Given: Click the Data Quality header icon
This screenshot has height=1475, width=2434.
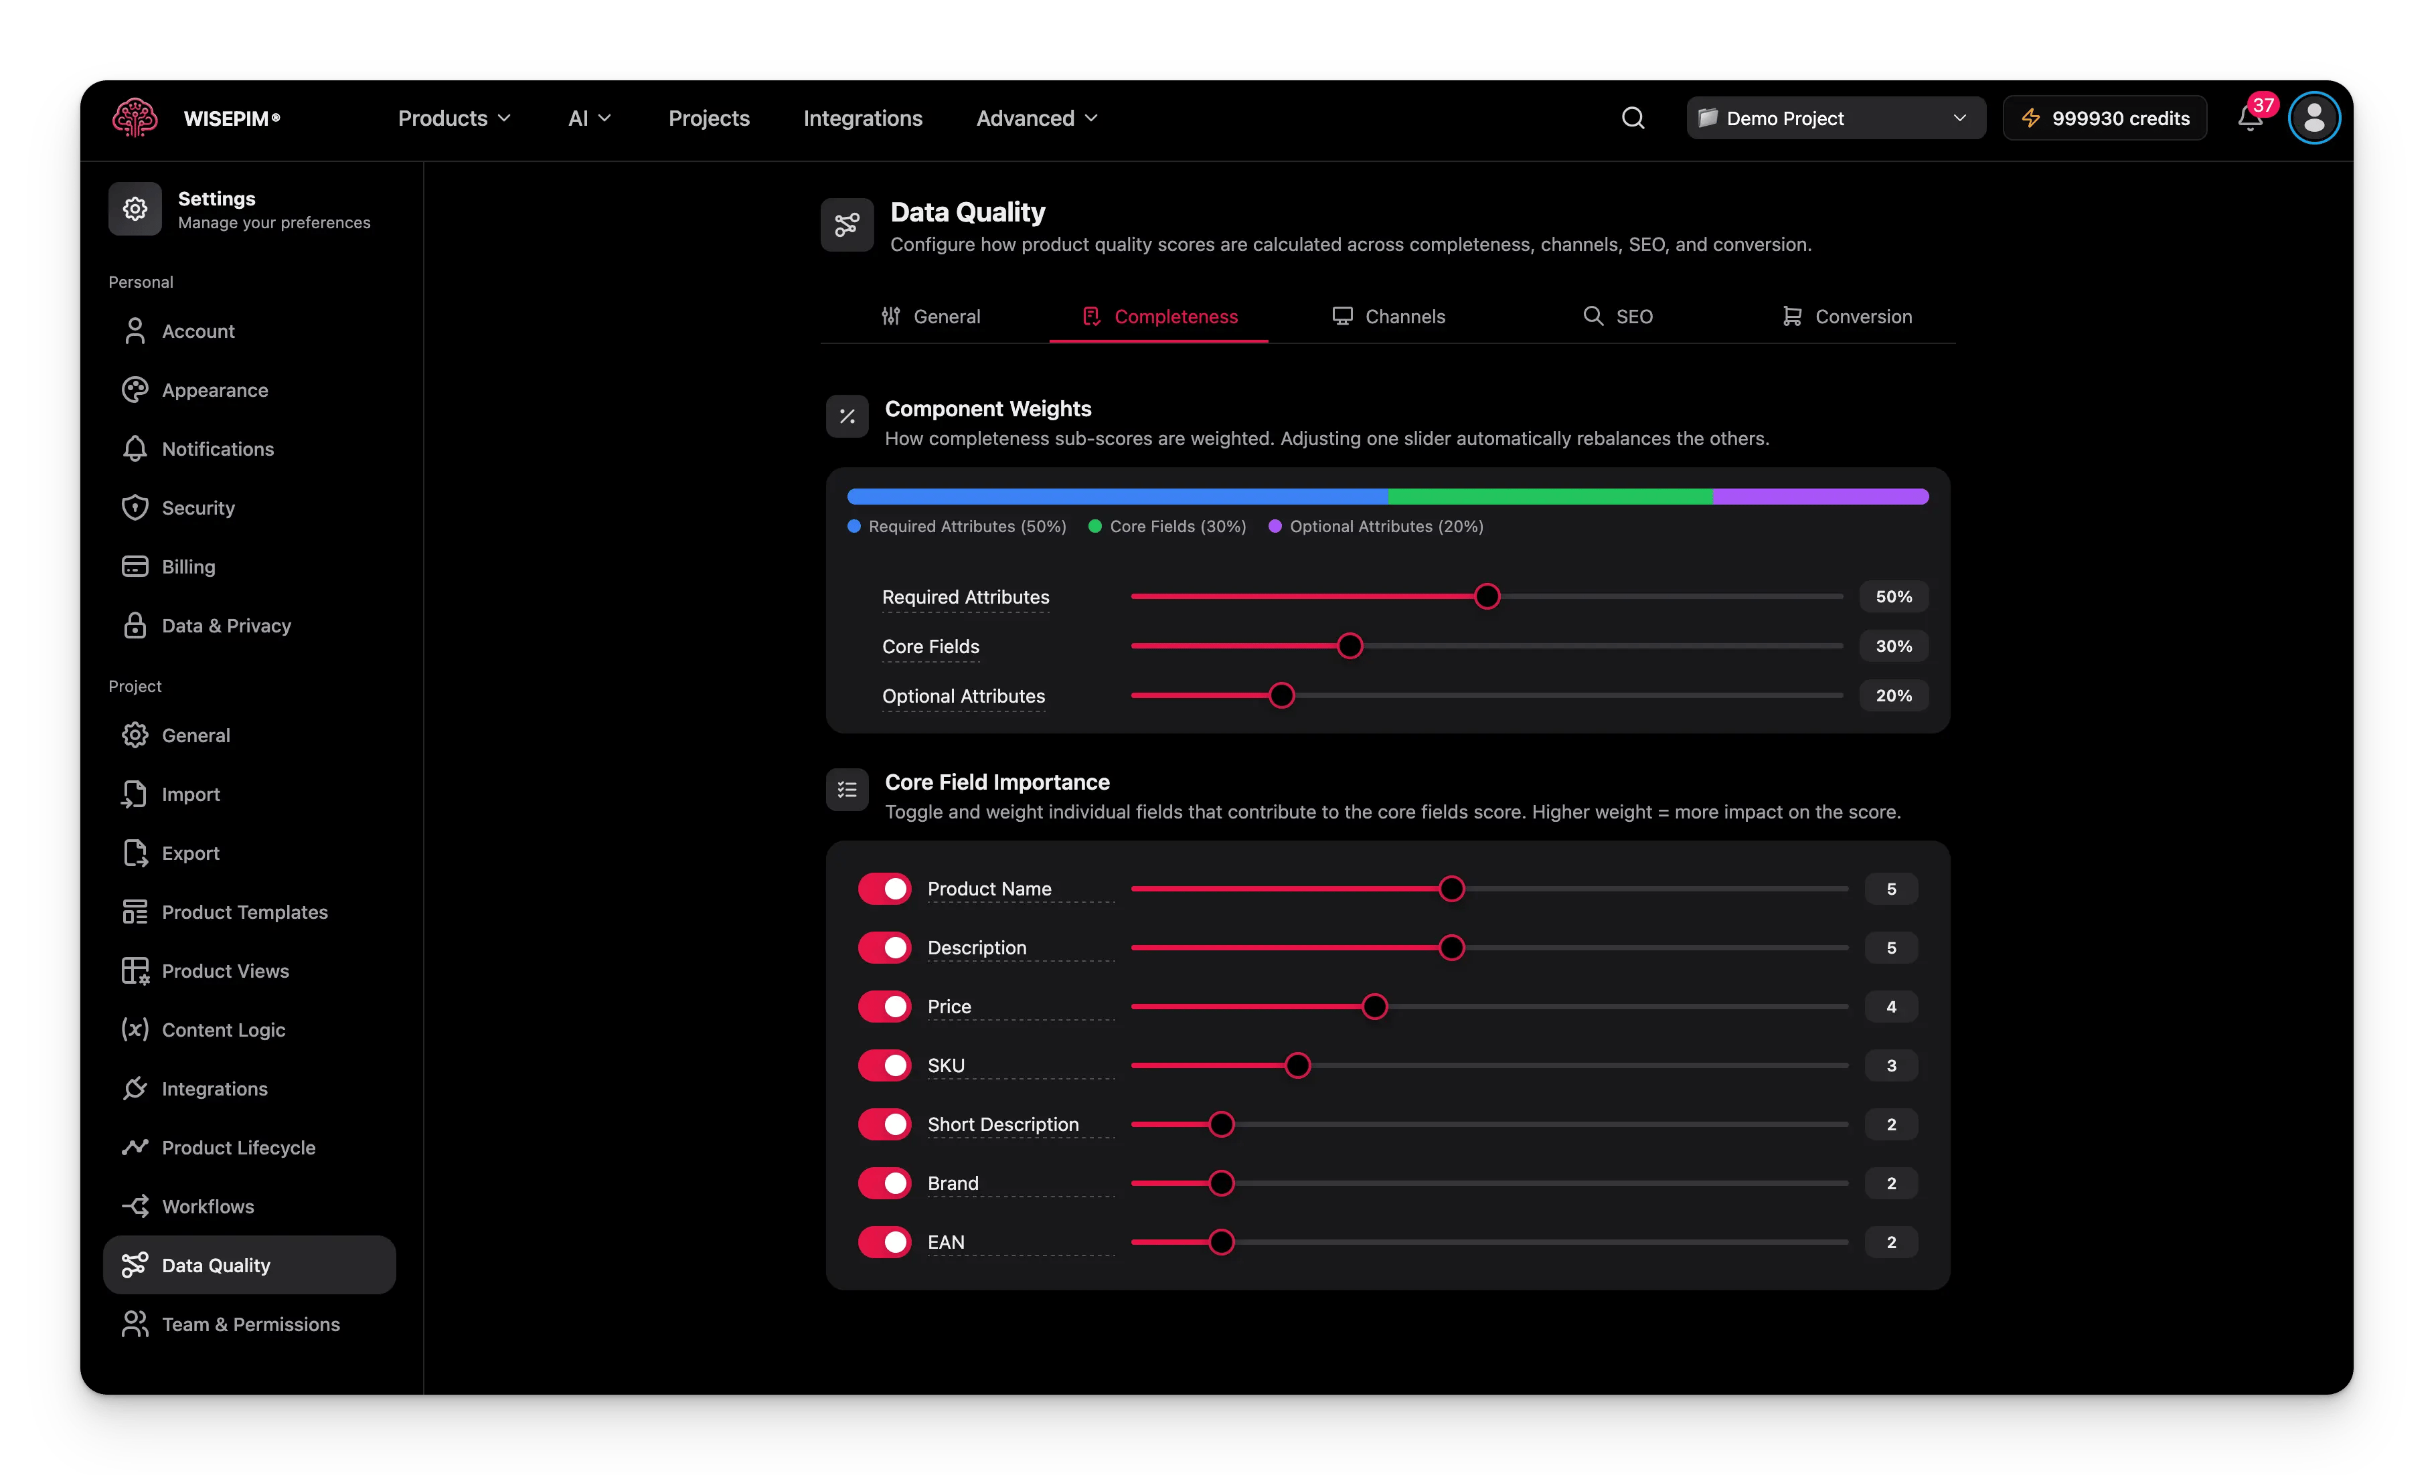Looking at the screenshot, I should pos(847,225).
